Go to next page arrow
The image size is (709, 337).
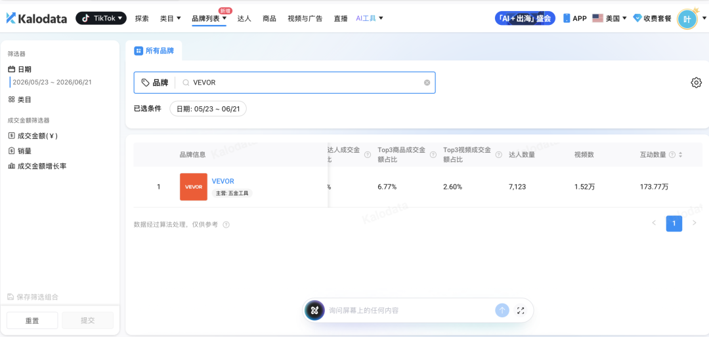tap(695, 223)
